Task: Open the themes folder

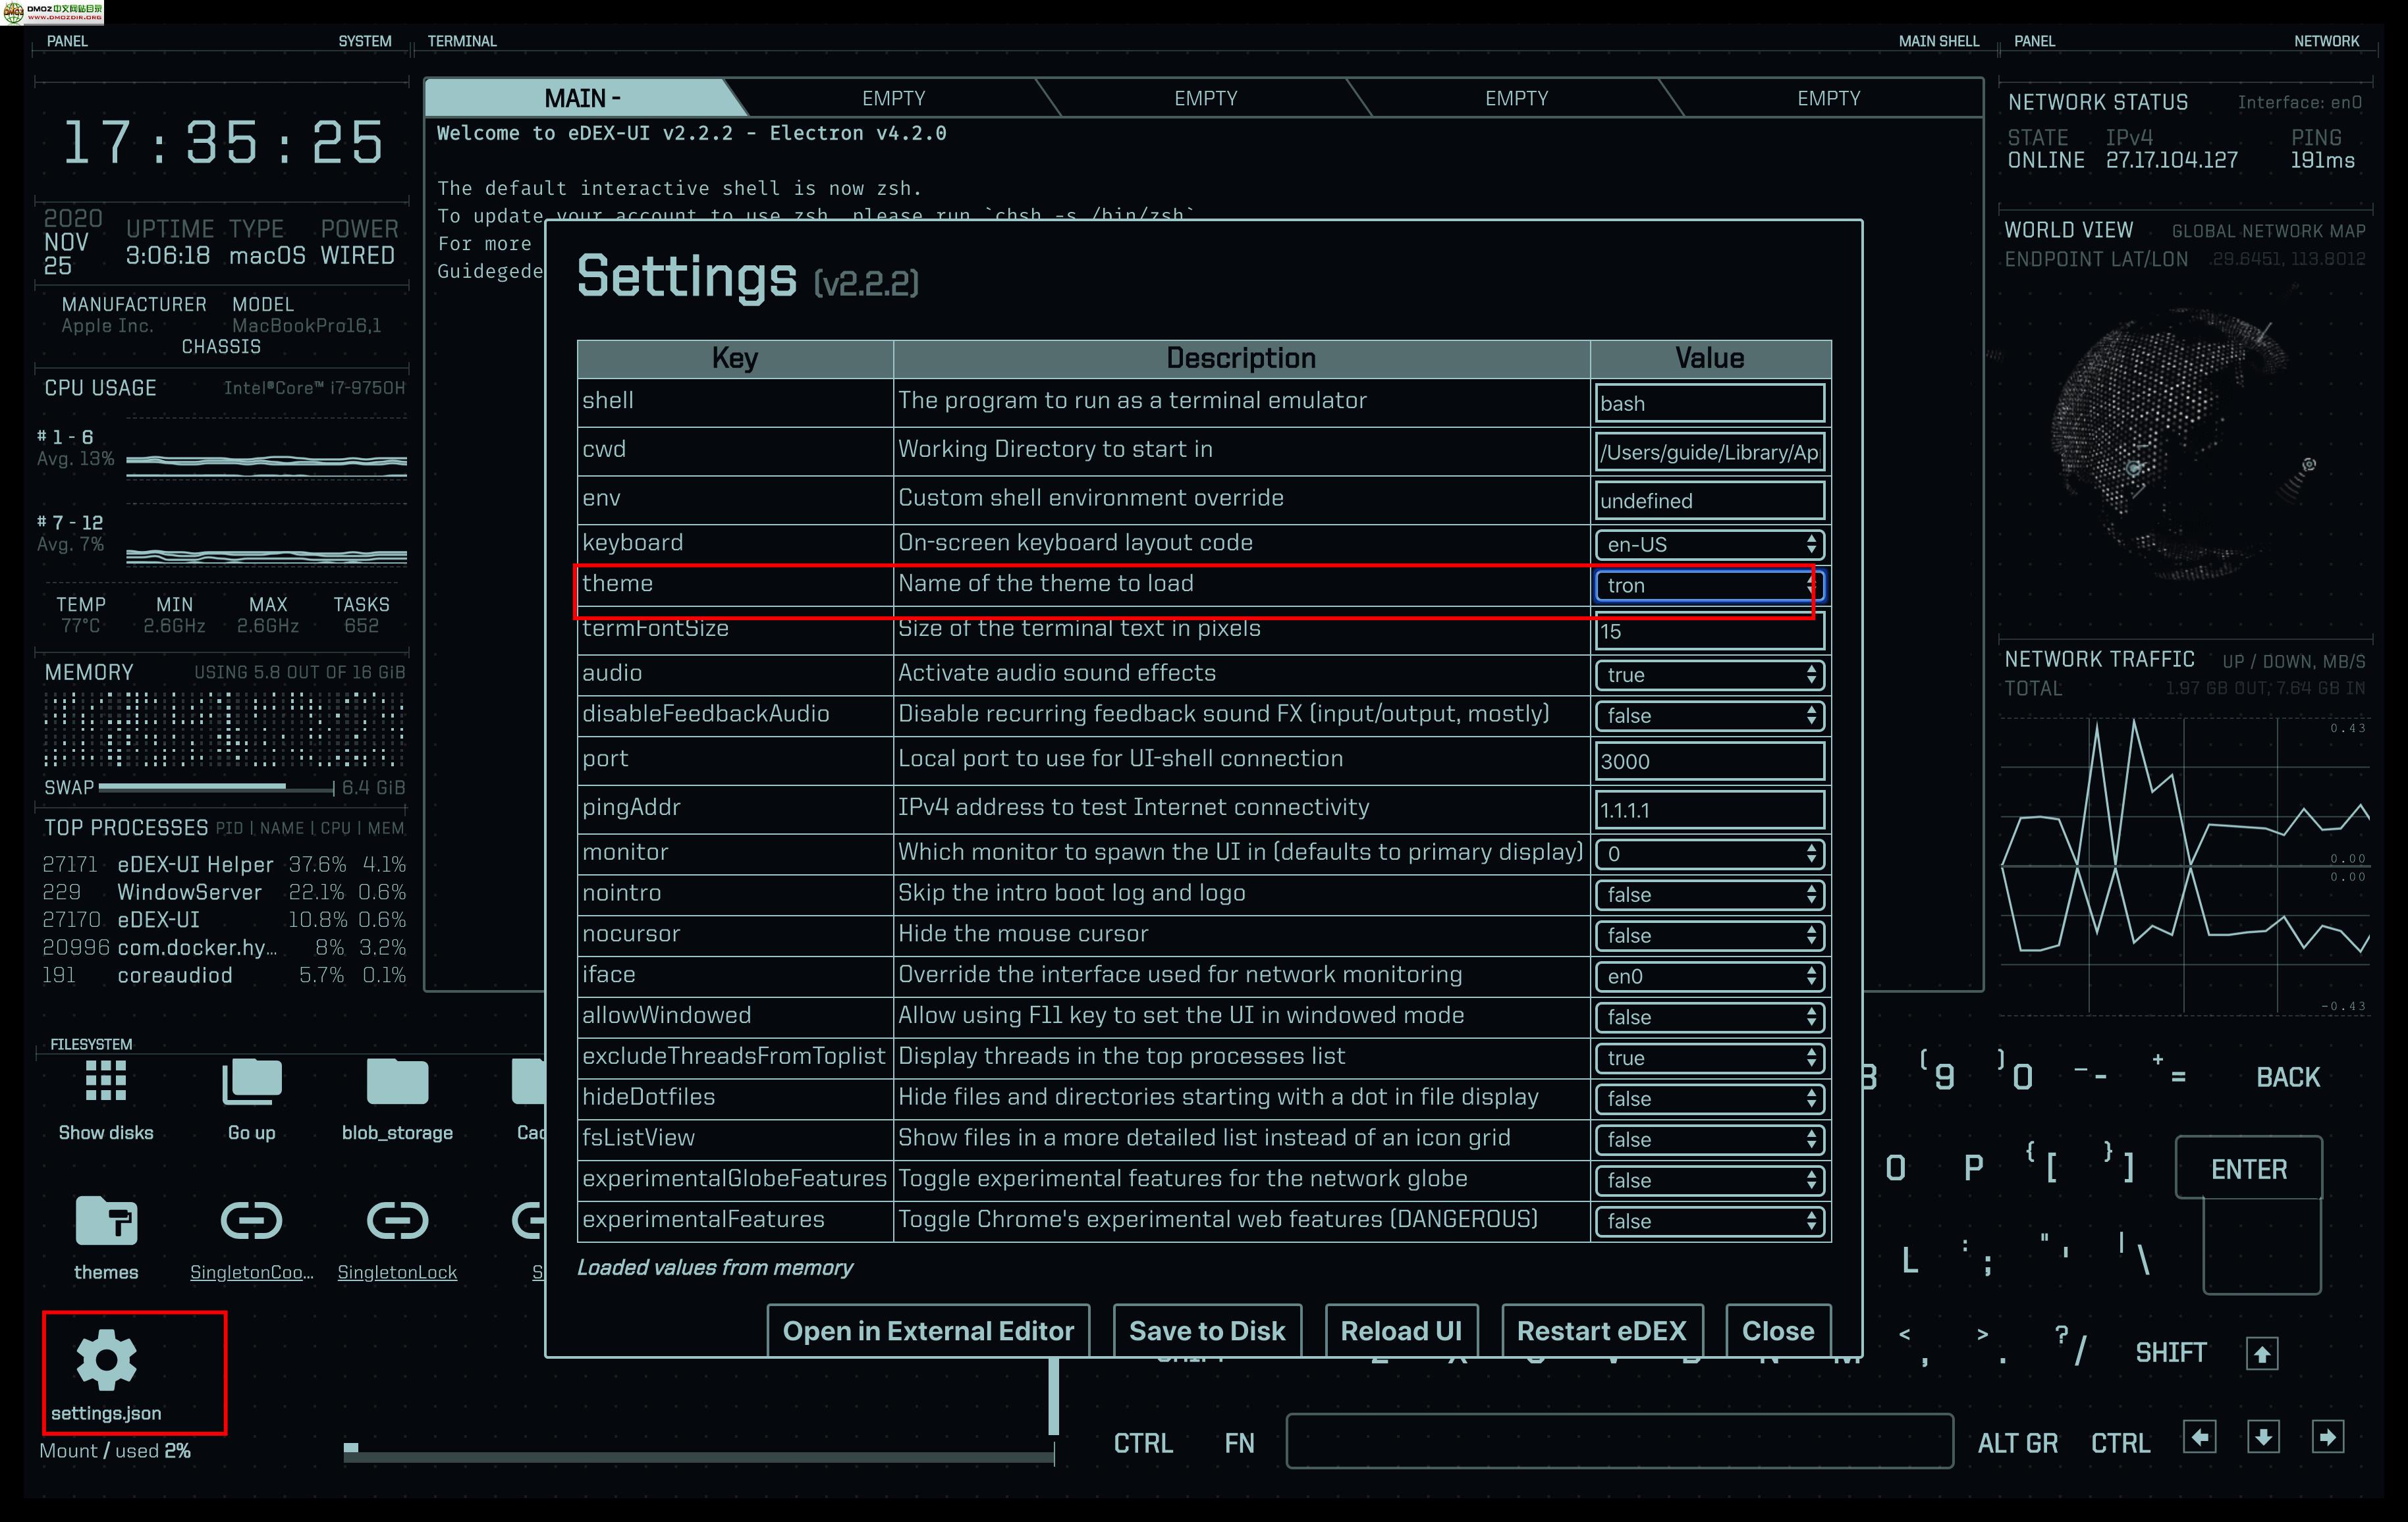Action: click(105, 1238)
